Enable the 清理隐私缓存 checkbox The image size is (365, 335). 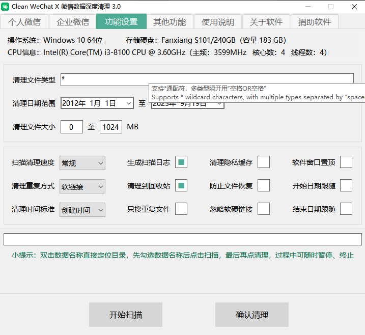[264, 162]
